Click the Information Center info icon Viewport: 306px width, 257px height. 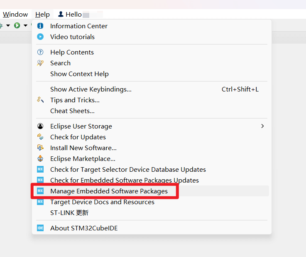[x=40, y=26]
